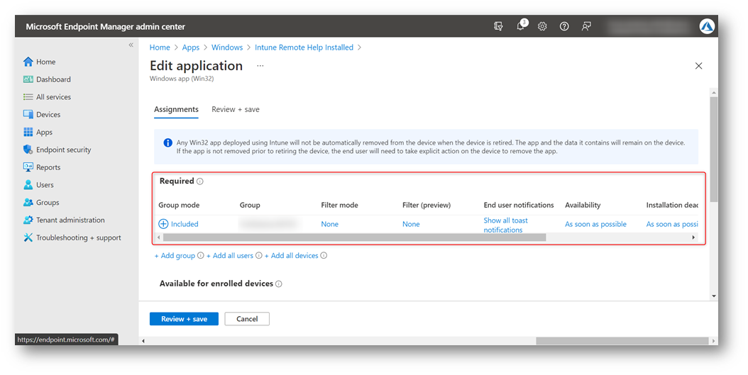
Task: Open the account avatar in top corner
Action: [707, 26]
